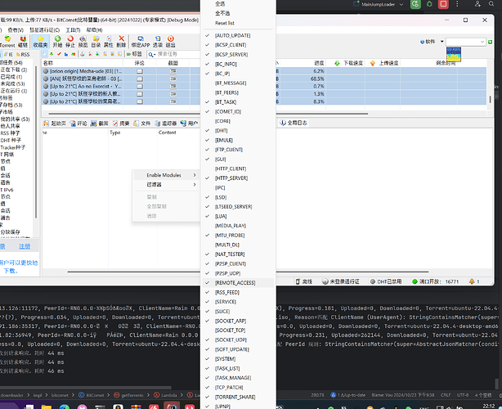
Task: Click the comment icon in the orion origin row
Action: tap(140, 71)
